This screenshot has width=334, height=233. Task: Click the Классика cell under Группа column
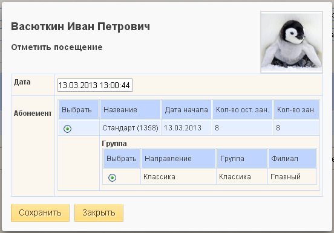pyautogui.click(x=242, y=177)
